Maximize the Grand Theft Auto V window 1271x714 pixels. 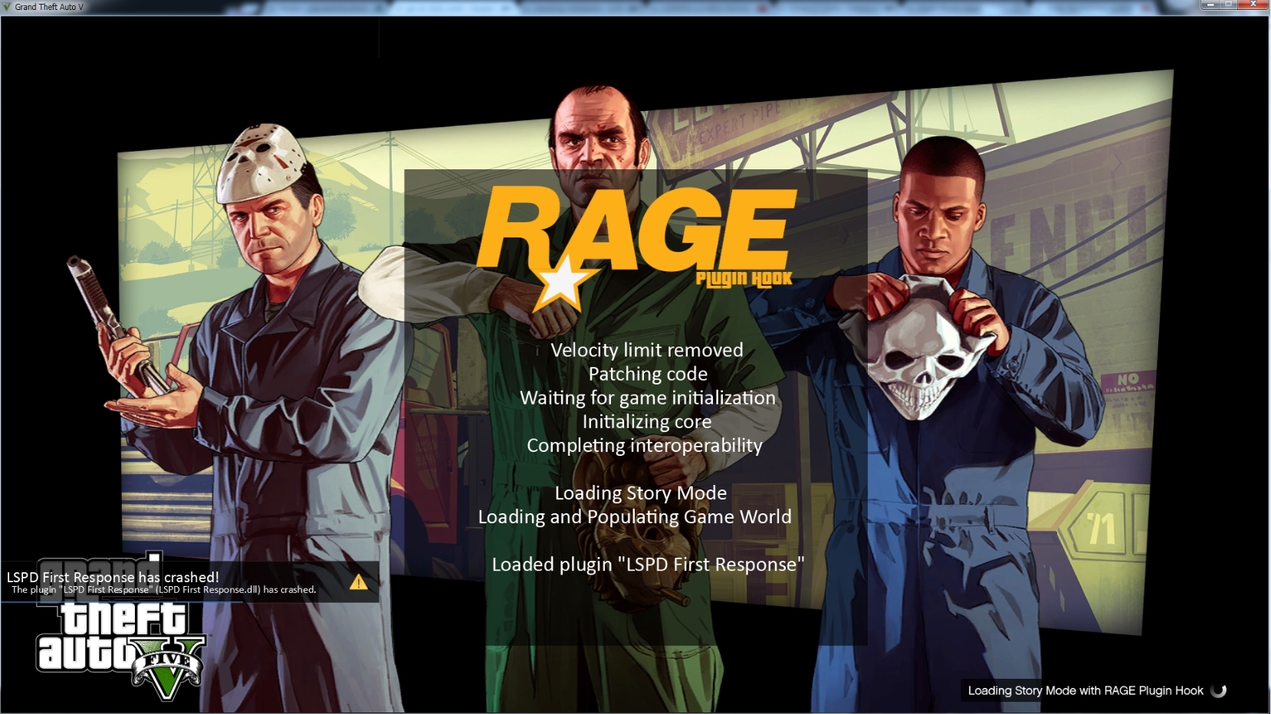click(x=1229, y=5)
